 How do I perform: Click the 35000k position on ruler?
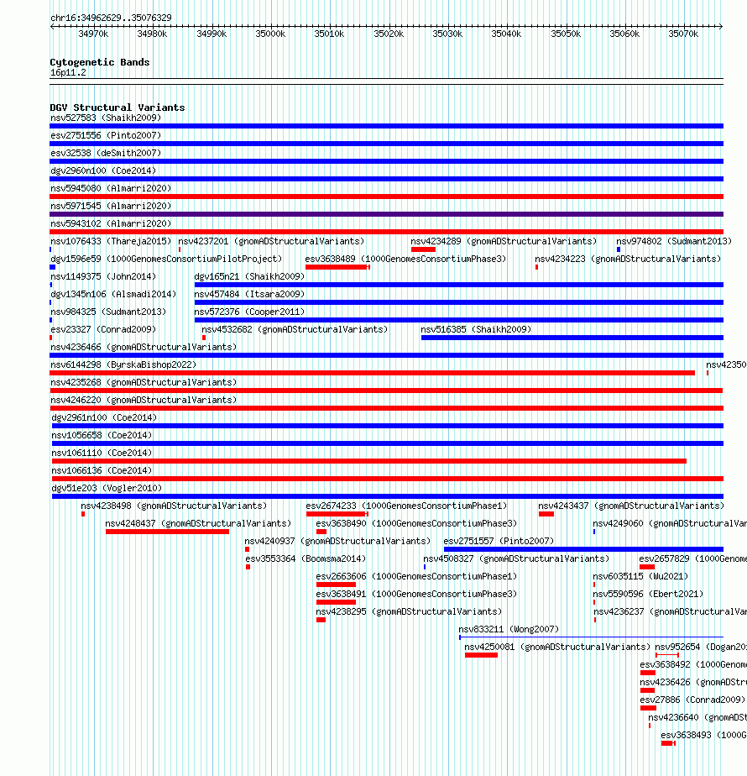pos(270,34)
